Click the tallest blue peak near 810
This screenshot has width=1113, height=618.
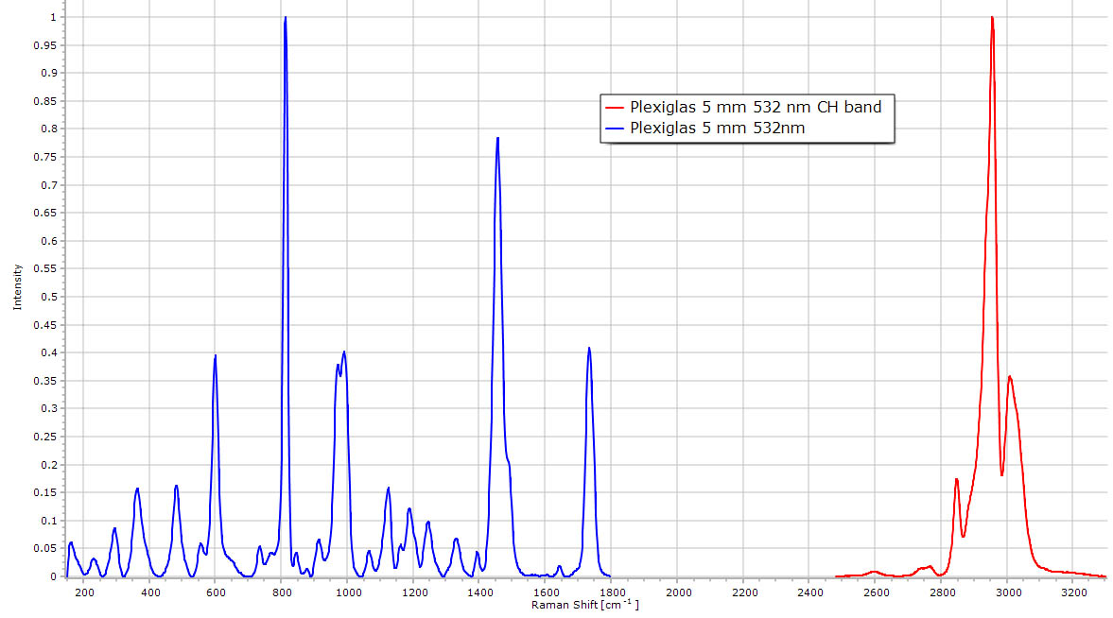(x=285, y=19)
